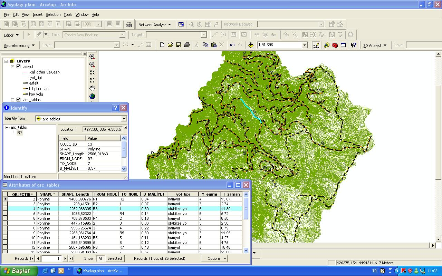The width and height of the screenshot is (442, 276).
Task: Click the What's This help icon
Action: (353, 45)
